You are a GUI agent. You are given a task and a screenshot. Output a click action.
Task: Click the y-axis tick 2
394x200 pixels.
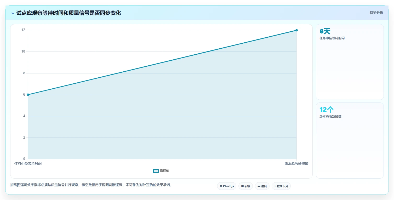click(24, 138)
